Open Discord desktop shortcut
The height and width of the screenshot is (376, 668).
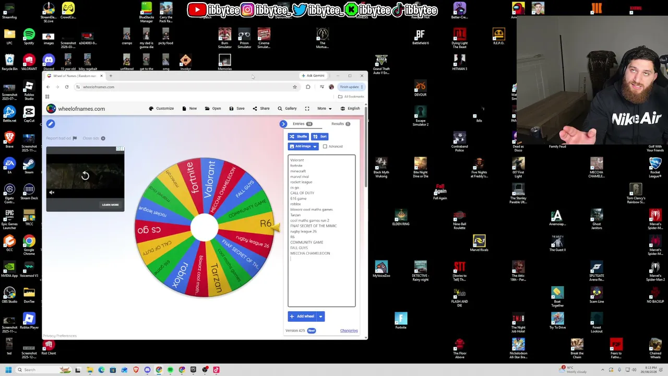click(x=49, y=63)
